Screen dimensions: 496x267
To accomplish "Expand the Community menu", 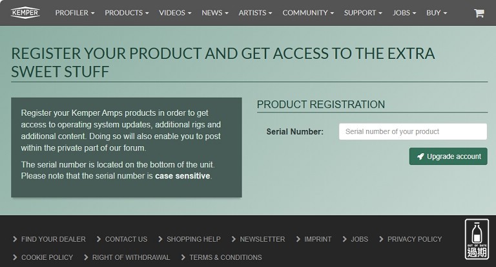I will pyautogui.click(x=308, y=13).
